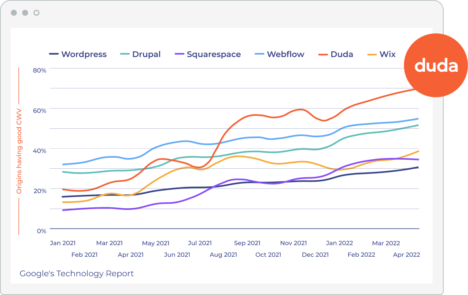Click the Jul 2021 axis label
Viewport: 468px width, 295px height.
click(x=200, y=243)
